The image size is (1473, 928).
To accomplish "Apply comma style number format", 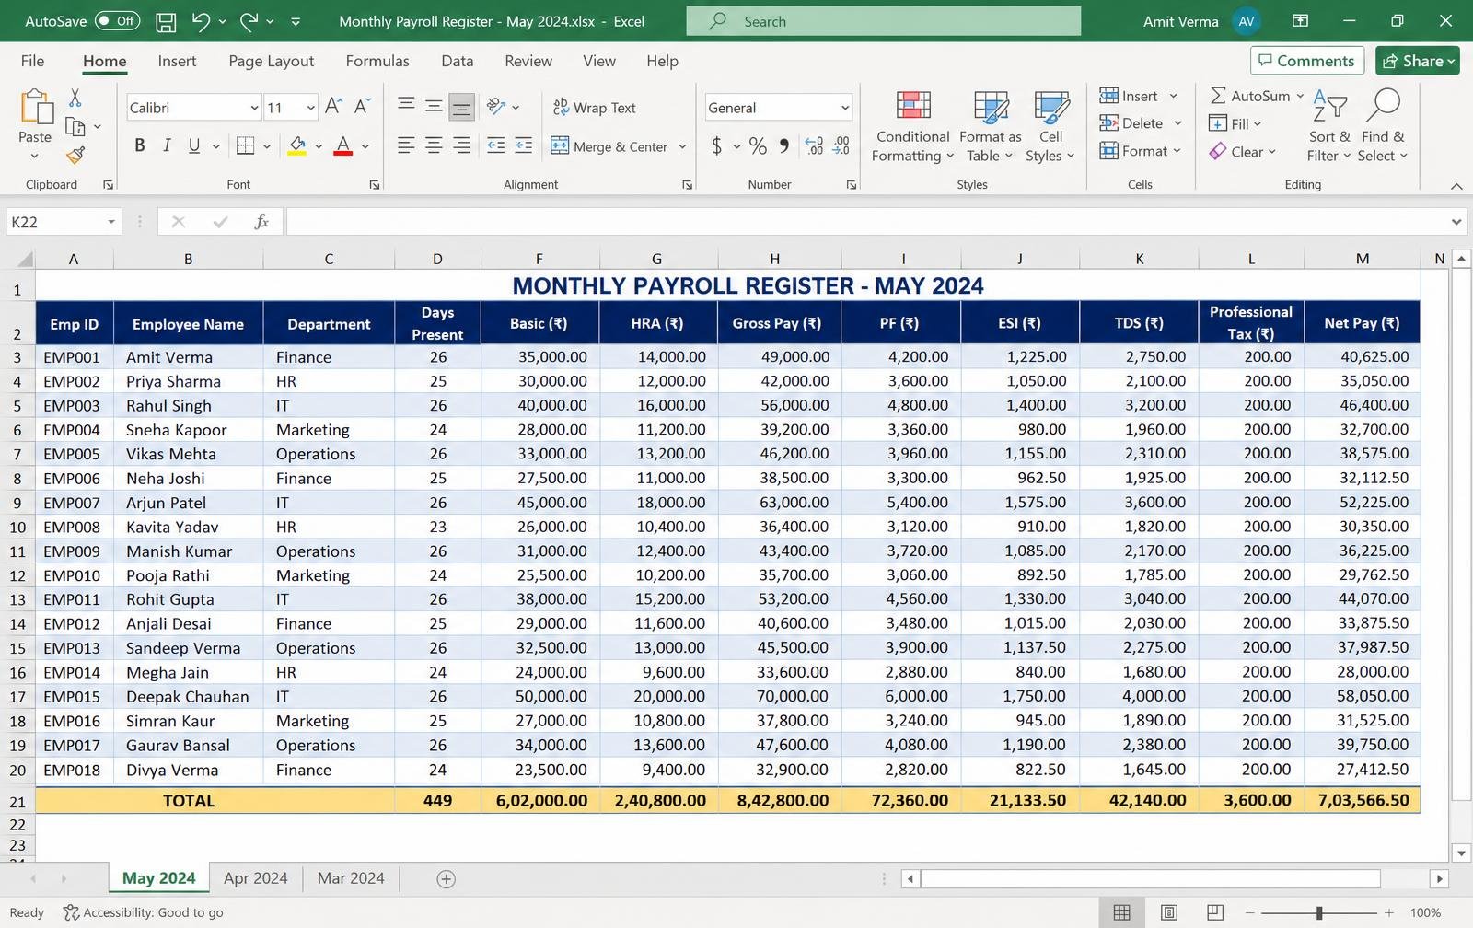I will coord(784,145).
